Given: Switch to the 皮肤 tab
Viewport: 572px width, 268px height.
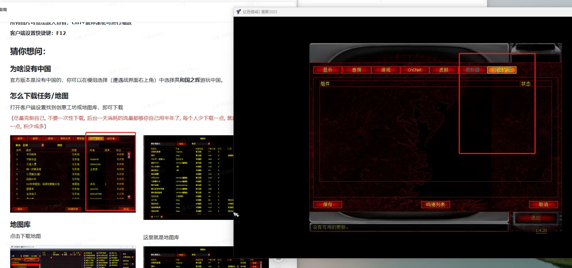Looking at the screenshot, I should point(444,70).
